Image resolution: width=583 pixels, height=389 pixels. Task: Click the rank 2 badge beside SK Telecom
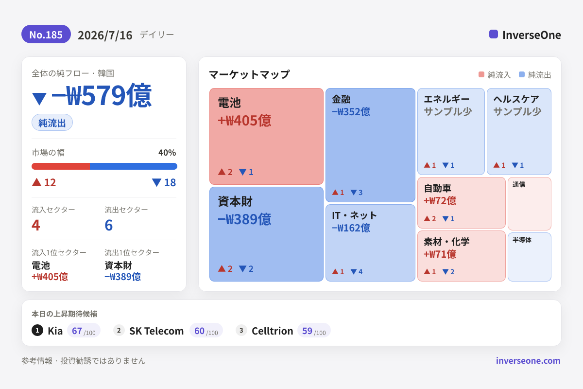tap(119, 330)
